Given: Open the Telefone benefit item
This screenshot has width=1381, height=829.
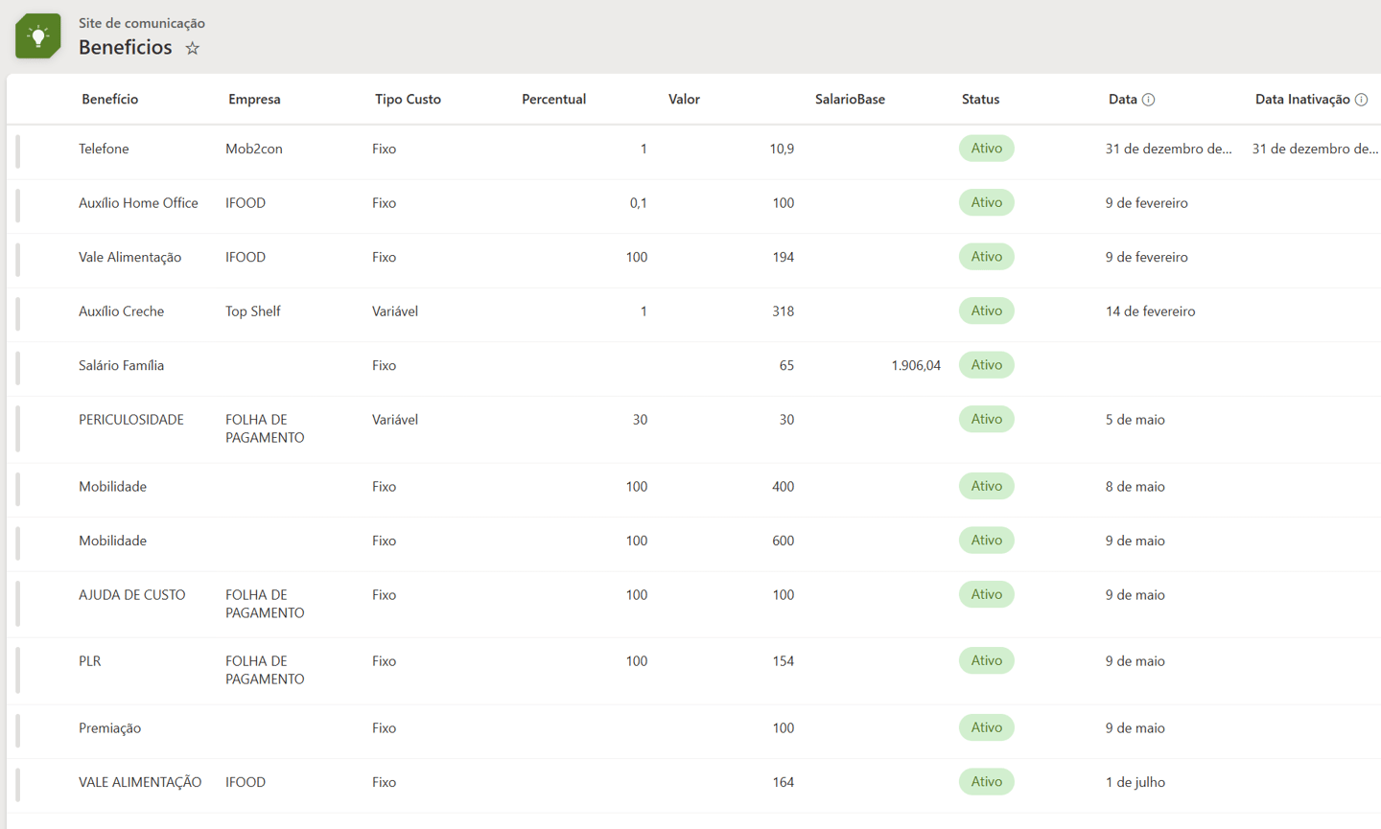Looking at the screenshot, I should pyautogui.click(x=104, y=150).
